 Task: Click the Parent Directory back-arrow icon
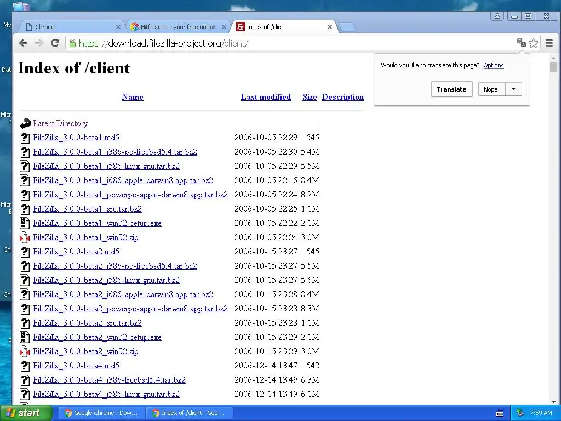25,123
